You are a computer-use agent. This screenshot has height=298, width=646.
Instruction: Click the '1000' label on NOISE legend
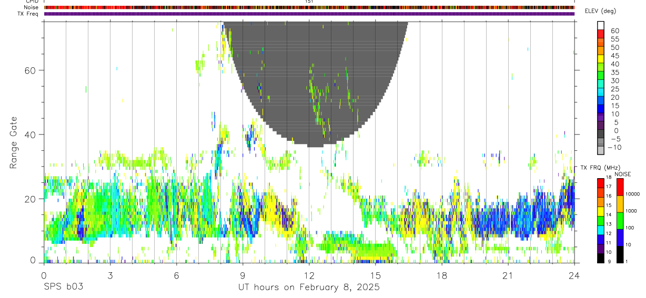pyautogui.click(x=631, y=211)
